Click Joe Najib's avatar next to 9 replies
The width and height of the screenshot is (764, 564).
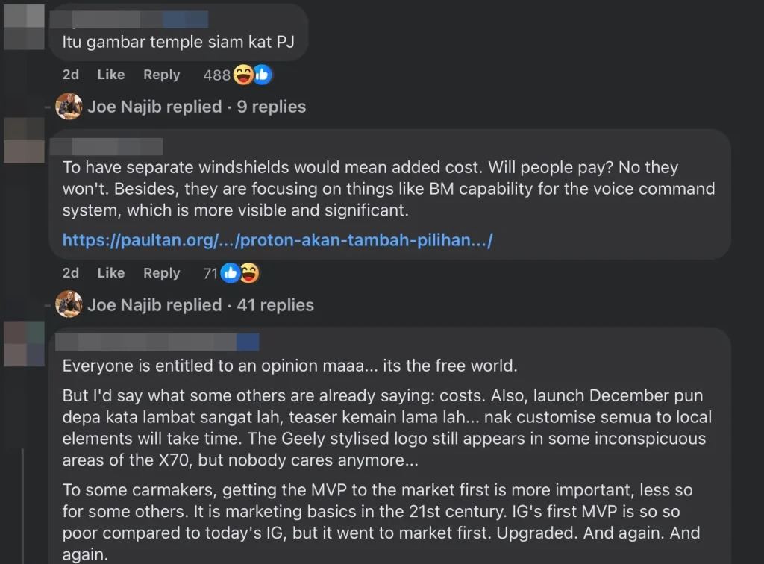(x=69, y=107)
